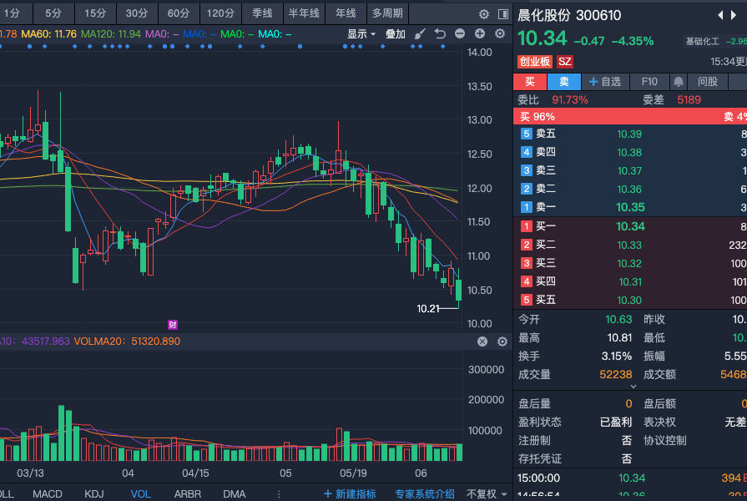Click the 买五 level 5 badge
This screenshot has height=501, width=747.
(526, 300)
